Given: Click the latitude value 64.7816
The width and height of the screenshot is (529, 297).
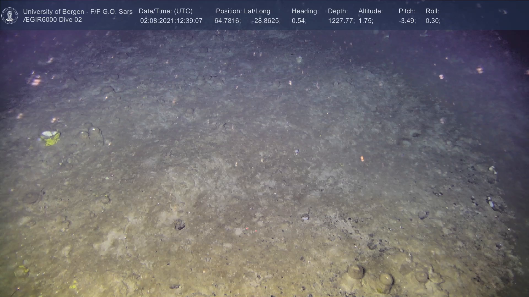Looking at the screenshot, I should click(x=227, y=21).
